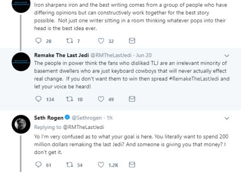Viewport: 241px width, 172px height.
Task: Open Jun 20 tweet timestamp
Action: 144,55
